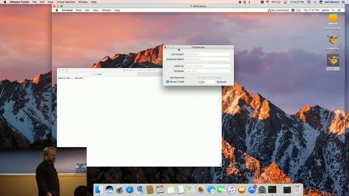Screen dimensions: 349x196
Task: Click the Terminal bash tab
Action: tap(97, 74)
